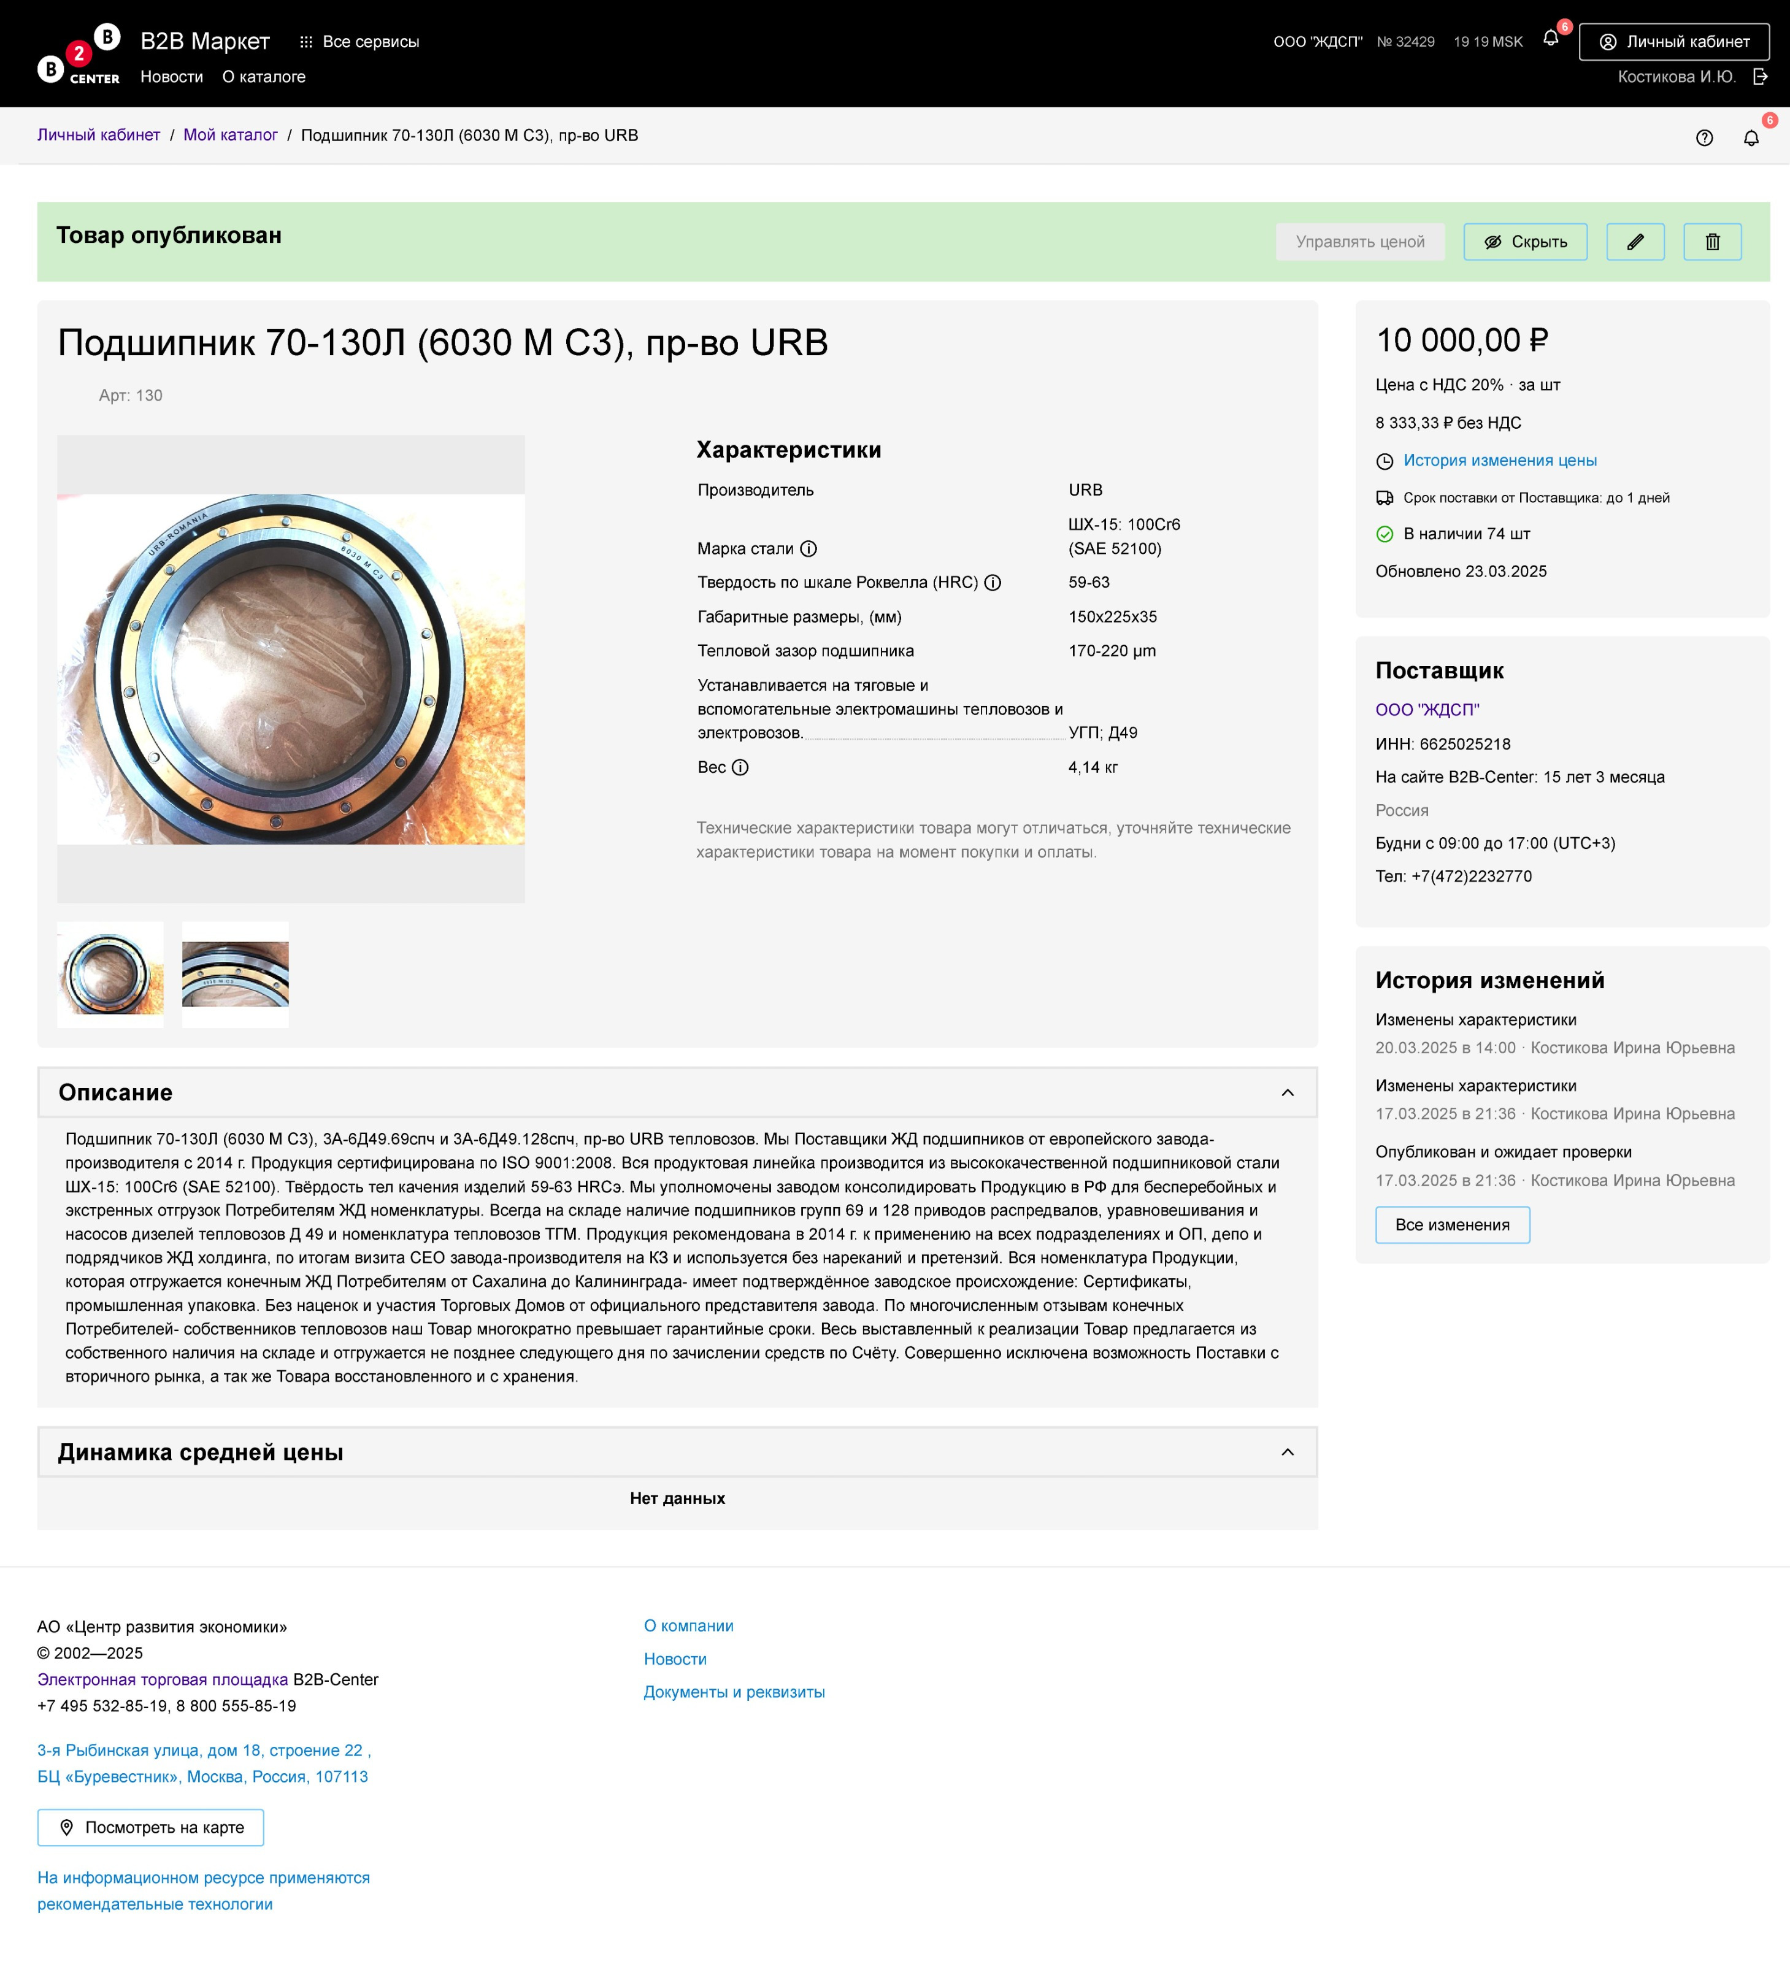Click the B2B Center logo

[79, 54]
